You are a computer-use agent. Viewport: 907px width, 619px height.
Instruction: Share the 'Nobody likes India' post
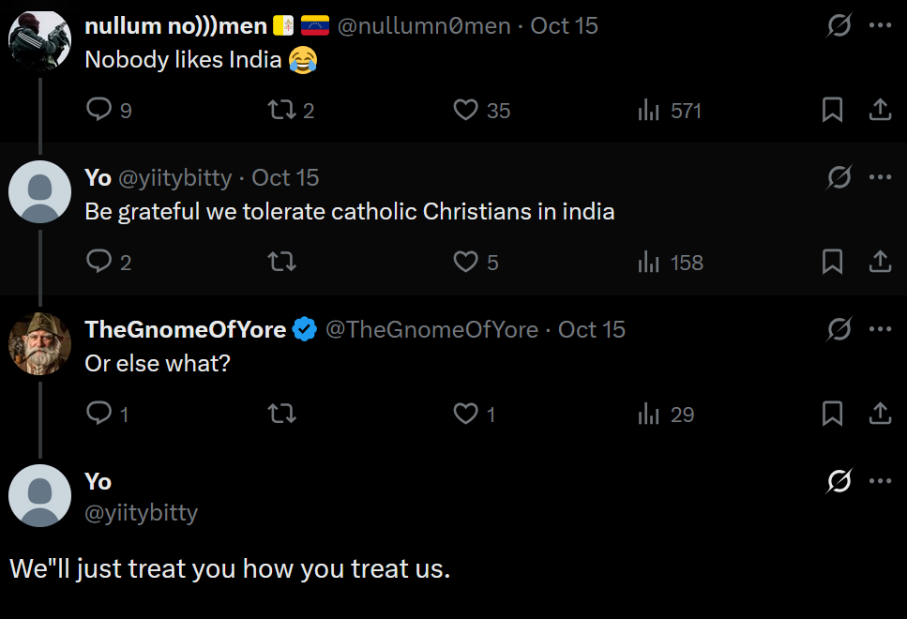point(880,111)
